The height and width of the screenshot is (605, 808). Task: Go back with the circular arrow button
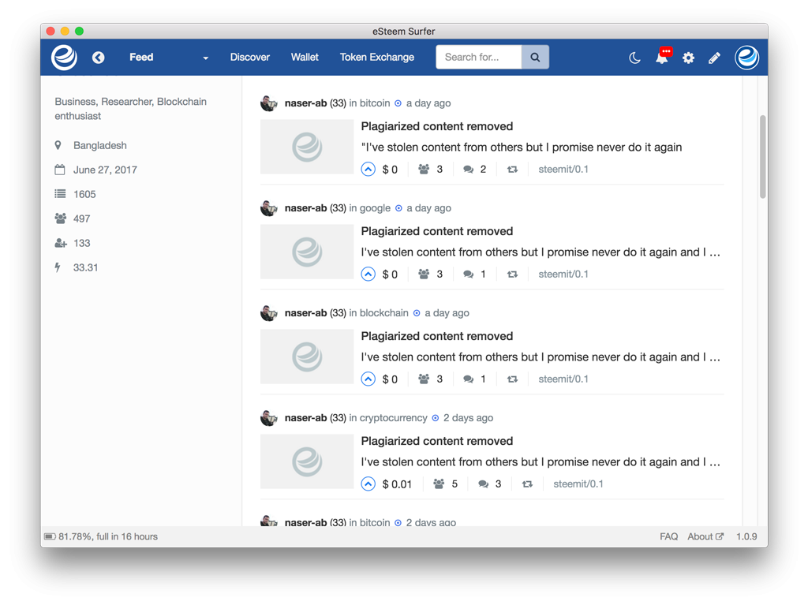pos(99,58)
